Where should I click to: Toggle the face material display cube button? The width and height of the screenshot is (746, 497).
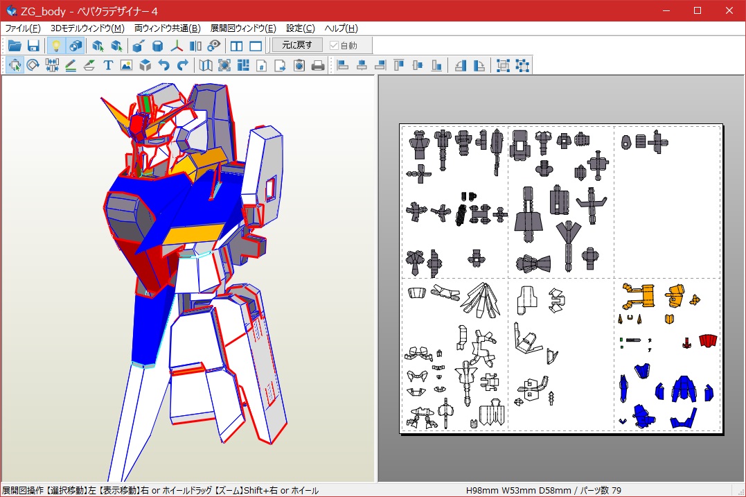click(x=76, y=46)
